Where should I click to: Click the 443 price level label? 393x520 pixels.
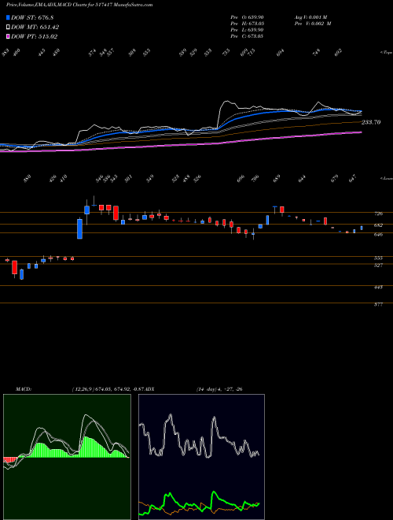378,288
